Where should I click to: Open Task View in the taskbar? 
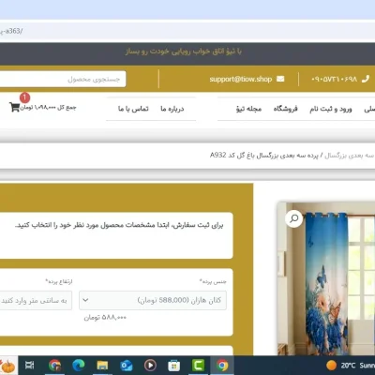pyautogui.click(x=30, y=365)
